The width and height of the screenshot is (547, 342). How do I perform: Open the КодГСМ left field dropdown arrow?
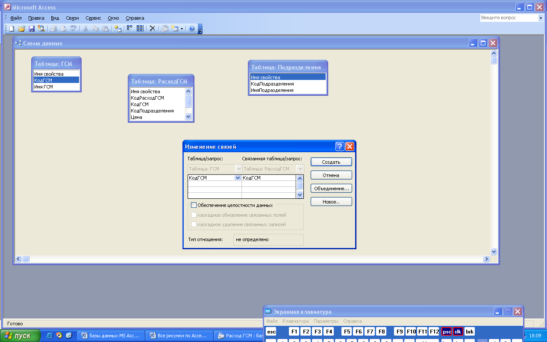pos(238,178)
